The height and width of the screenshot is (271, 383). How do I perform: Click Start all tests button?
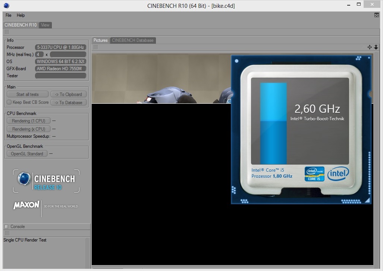point(28,94)
